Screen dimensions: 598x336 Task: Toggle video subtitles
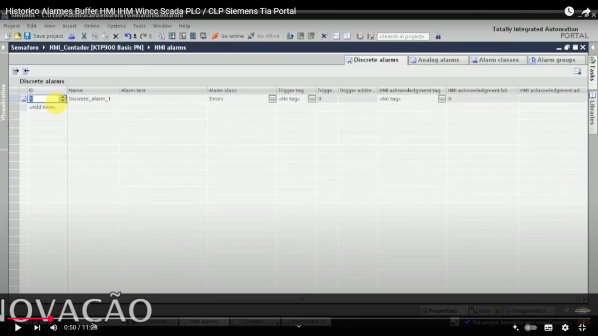point(548,328)
